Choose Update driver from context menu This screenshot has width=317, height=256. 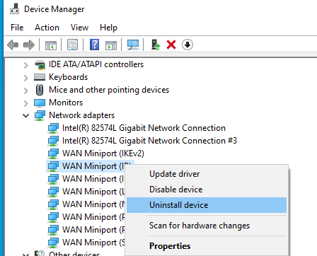(x=207, y=174)
